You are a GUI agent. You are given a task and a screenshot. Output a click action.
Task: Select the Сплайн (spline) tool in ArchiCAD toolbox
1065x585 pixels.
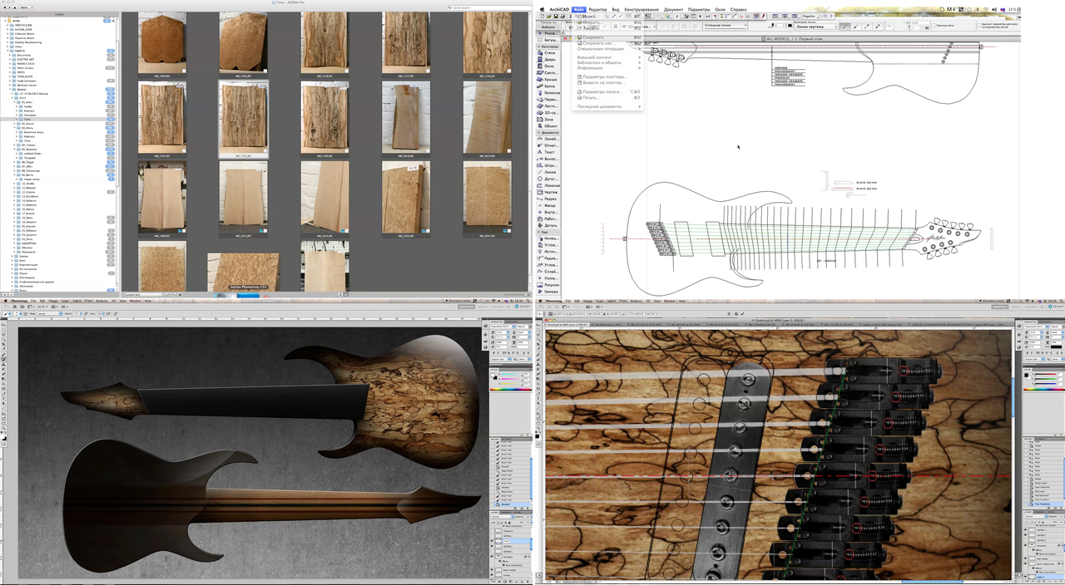click(x=547, y=272)
